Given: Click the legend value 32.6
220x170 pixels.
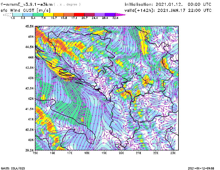Looking at the screenshot, I should tap(115, 18).
